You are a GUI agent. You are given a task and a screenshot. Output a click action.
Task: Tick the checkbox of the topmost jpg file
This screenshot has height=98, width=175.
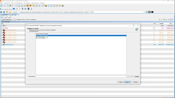[x=2, y=30]
